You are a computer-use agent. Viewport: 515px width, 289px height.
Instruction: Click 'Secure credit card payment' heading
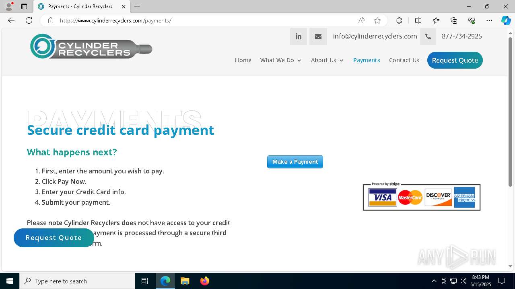[121, 130]
